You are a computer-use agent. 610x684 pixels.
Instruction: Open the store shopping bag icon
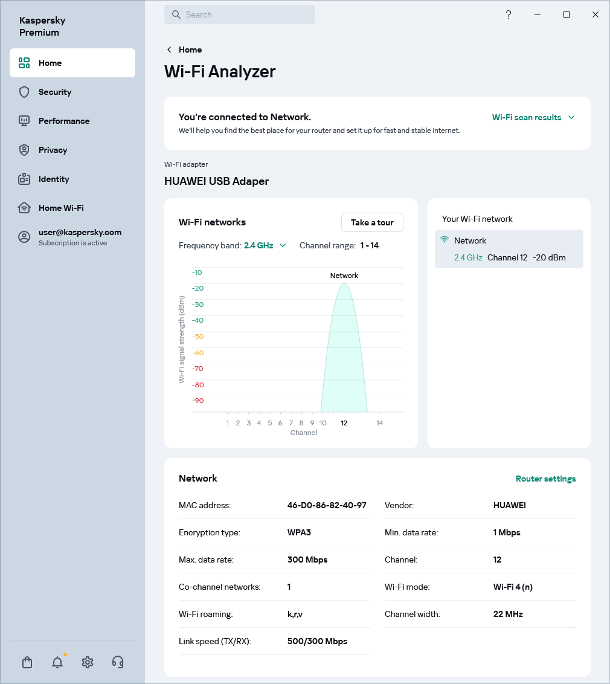coord(27,662)
